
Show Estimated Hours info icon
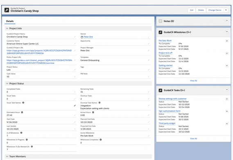tap(22, 112)
